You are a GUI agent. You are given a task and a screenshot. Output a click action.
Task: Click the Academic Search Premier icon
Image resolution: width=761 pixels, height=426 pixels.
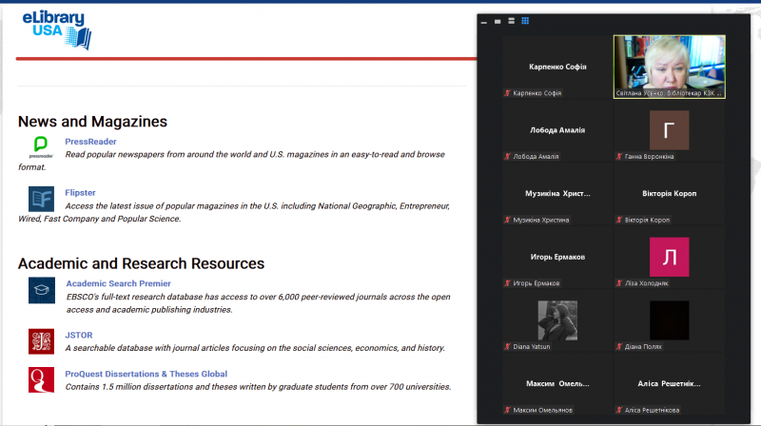tap(42, 290)
